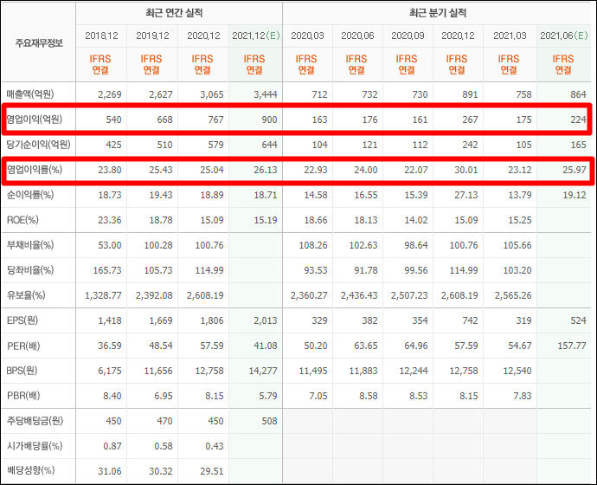Image resolution: width=597 pixels, height=485 pixels.
Task: Click the BPS(원) row label
Action: (x=22, y=371)
